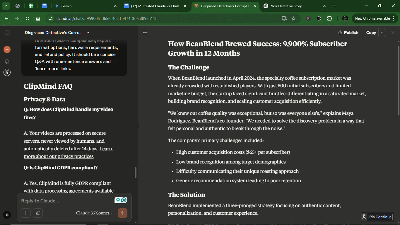This screenshot has height=225, width=400.
Task: Click the add attachment plus button
Action: click(26, 213)
